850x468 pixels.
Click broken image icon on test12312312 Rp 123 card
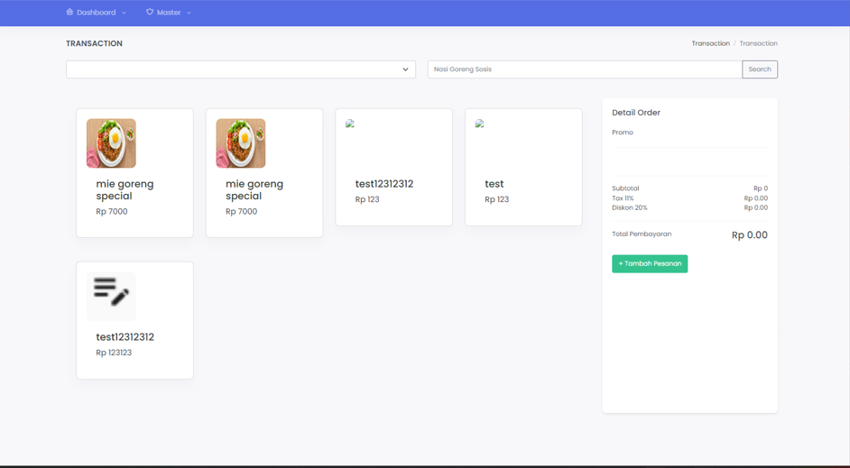(350, 124)
